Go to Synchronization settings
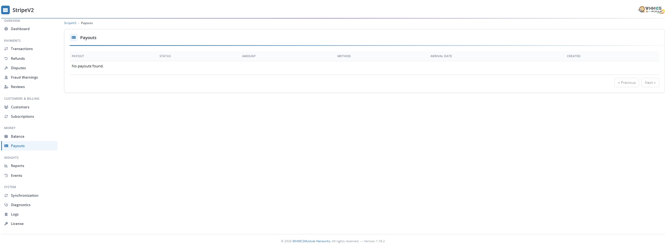 click(29, 196)
